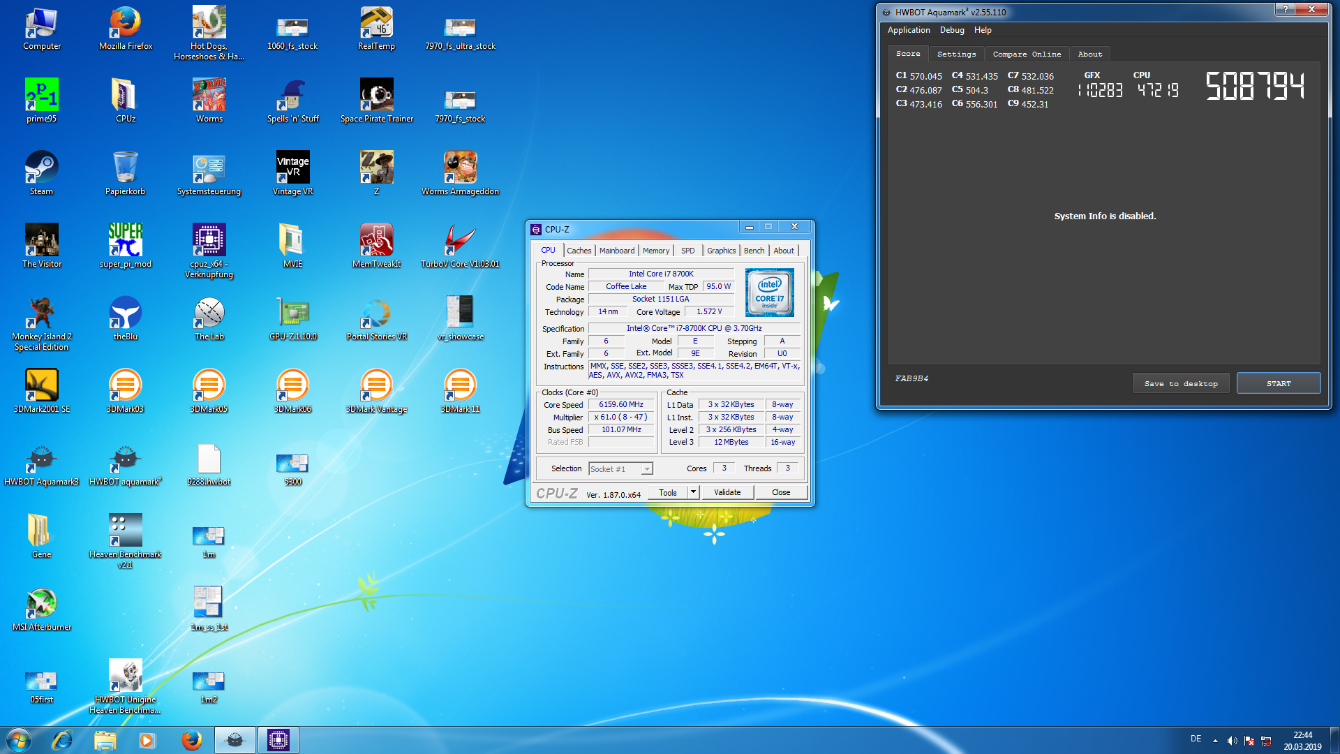Image resolution: width=1340 pixels, height=754 pixels.
Task: Show hidden system tray icons arrow
Action: [1215, 741]
